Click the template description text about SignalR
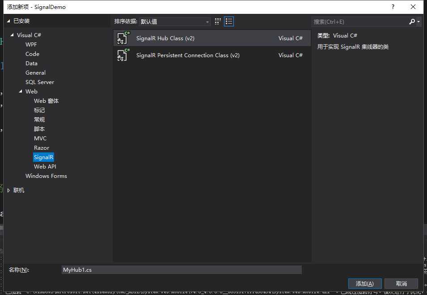Image resolution: width=427 pixels, height=295 pixels. 353,47
